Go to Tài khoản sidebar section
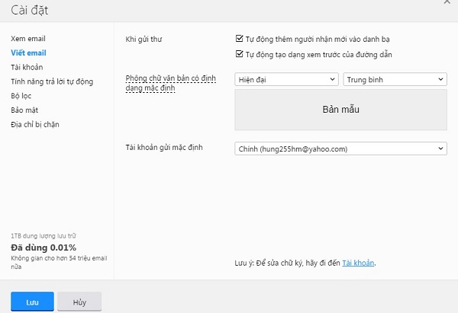Screen dimensions: 458x313 [27, 67]
